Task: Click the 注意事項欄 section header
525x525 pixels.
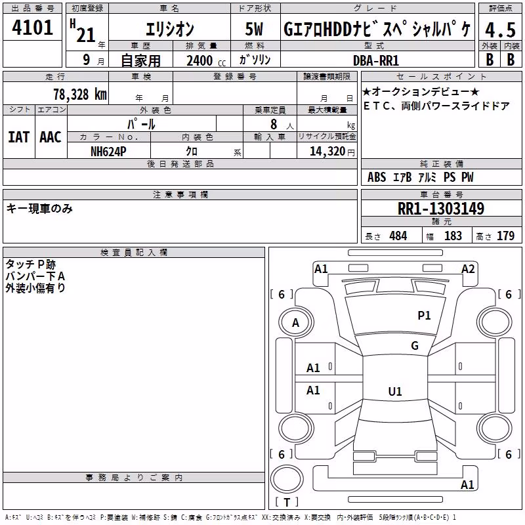Action: point(180,194)
